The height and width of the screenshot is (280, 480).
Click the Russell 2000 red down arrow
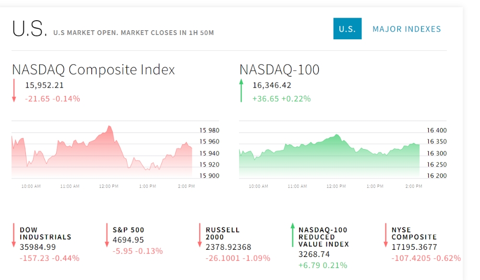(200, 235)
